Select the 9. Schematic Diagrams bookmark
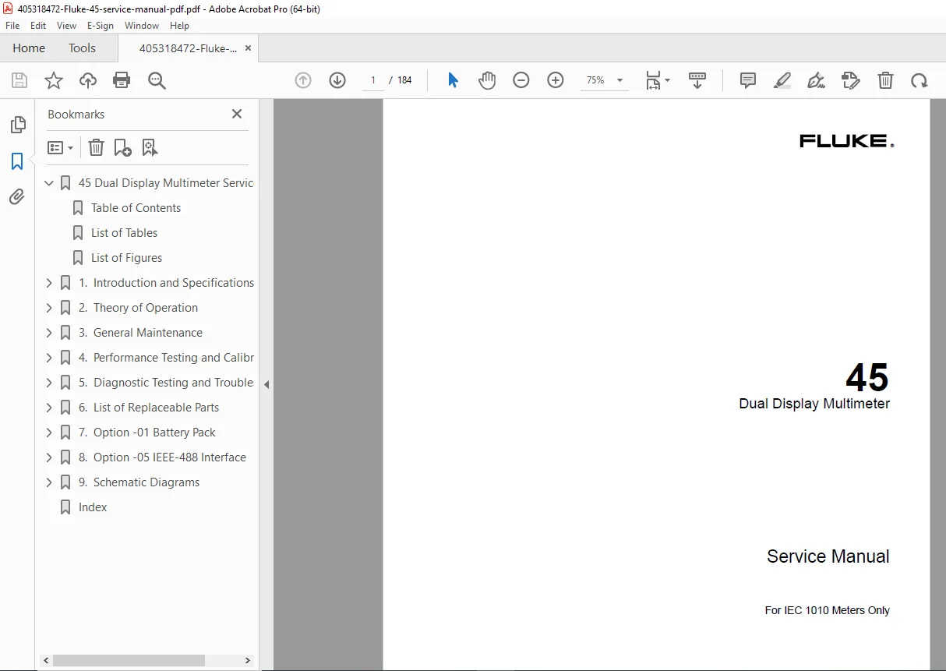 click(x=139, y=482)
